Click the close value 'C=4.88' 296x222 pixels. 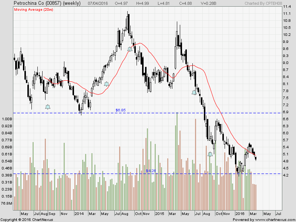click(185, 3)
